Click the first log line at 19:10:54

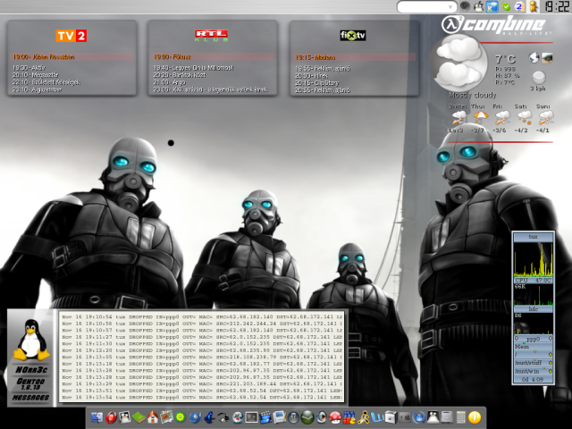[202, 316]
